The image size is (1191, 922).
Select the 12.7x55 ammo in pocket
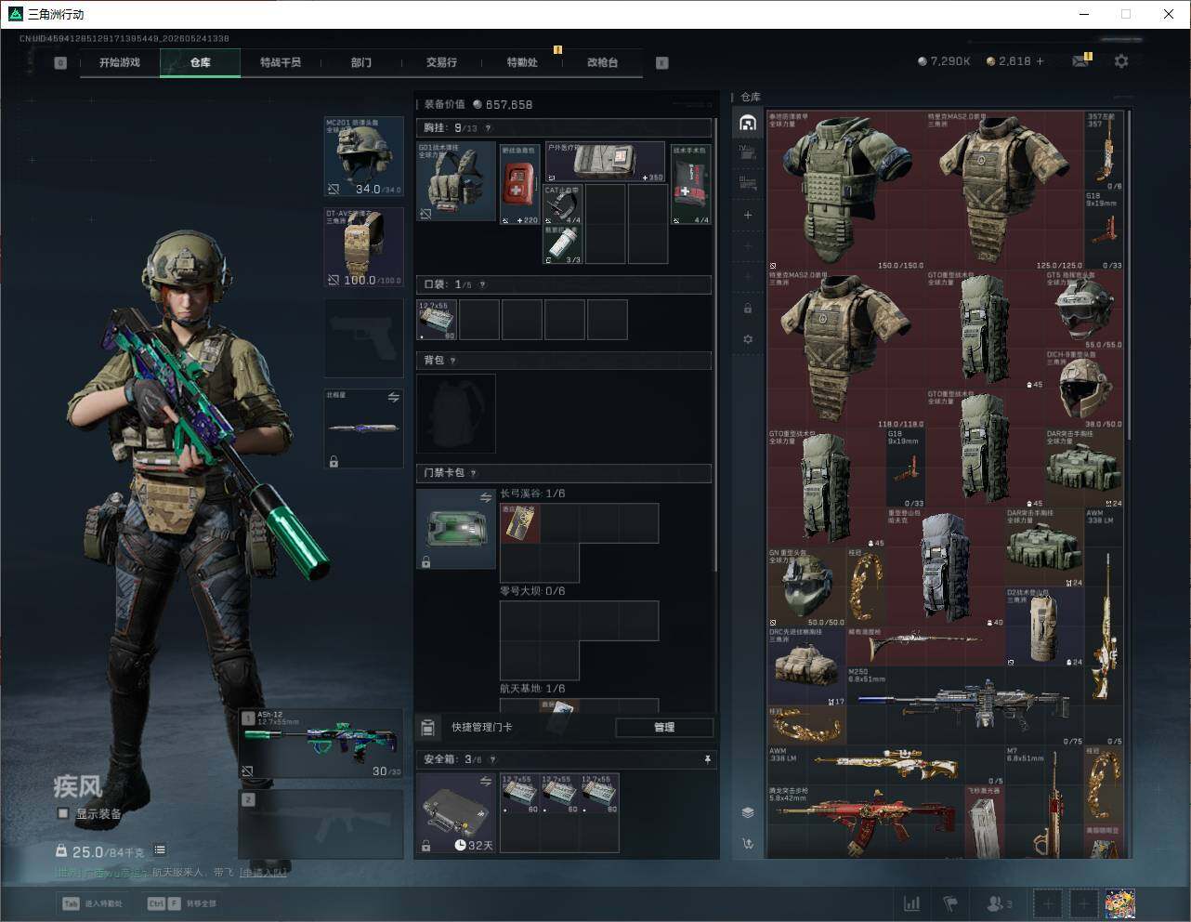click(x=437, y=320)
